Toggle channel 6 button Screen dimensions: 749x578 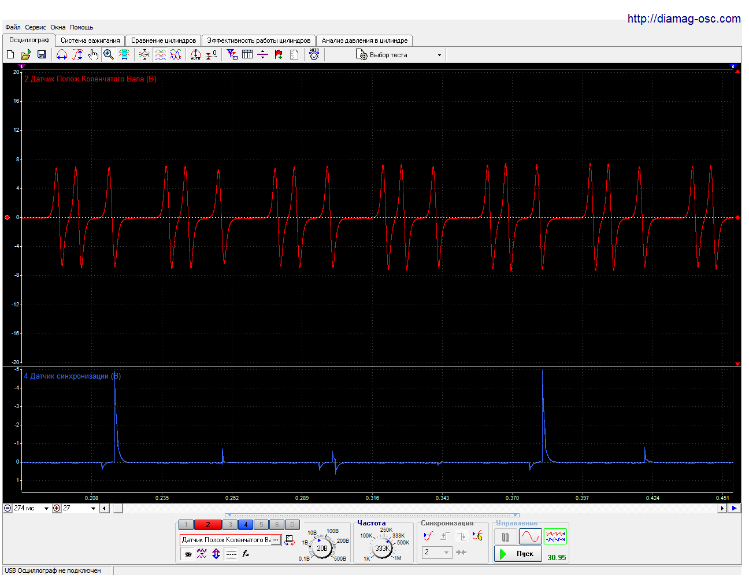pos(277,525)
